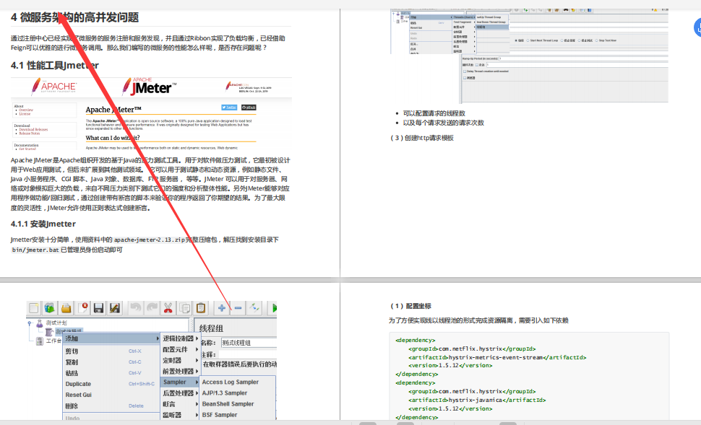The image size is (701, 425).
Task: Choose 删除 in the context menu
Action: [111, 406]
